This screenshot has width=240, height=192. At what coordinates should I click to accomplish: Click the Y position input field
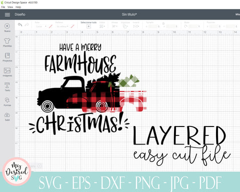[x=230, y=26]
